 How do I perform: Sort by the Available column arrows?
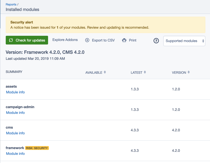coord(105,72)
